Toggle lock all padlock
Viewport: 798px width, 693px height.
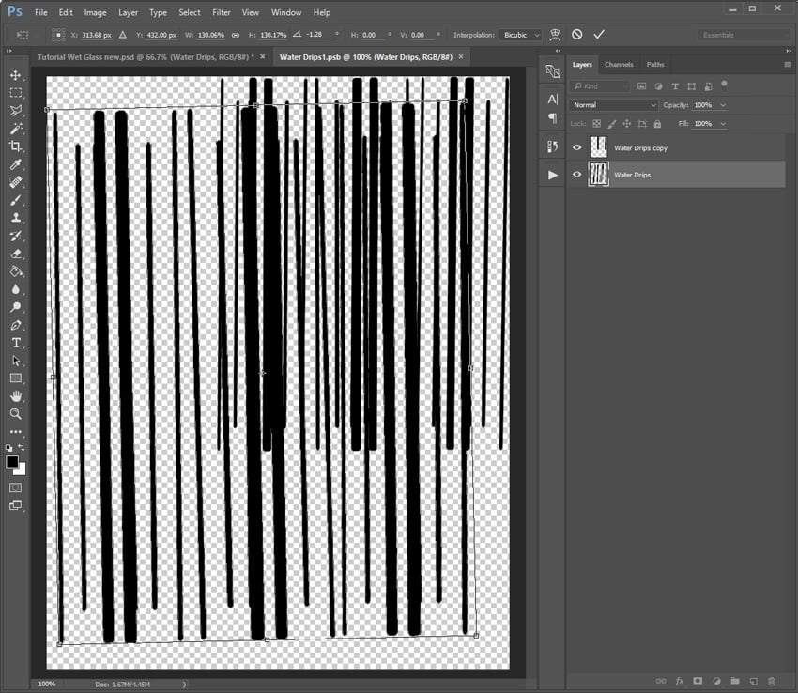[657, 124]
